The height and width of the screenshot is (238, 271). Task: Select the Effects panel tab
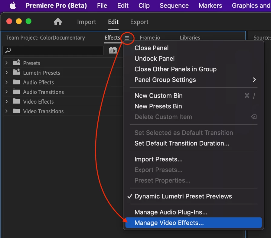pos(112,38)
